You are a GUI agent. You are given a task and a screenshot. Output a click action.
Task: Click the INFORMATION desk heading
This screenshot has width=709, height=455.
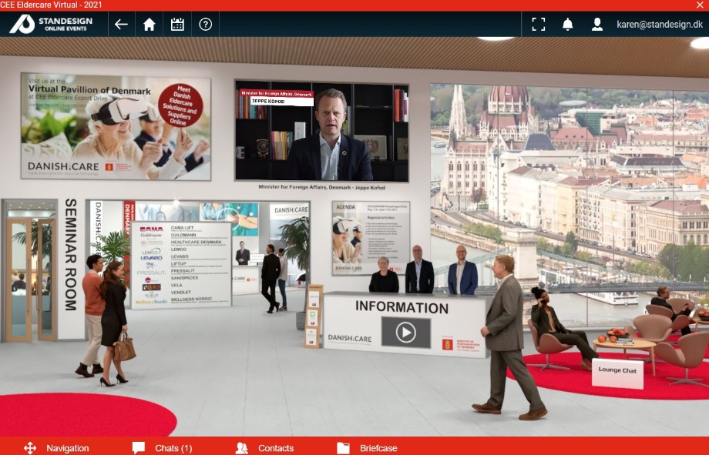coord(402,307)
